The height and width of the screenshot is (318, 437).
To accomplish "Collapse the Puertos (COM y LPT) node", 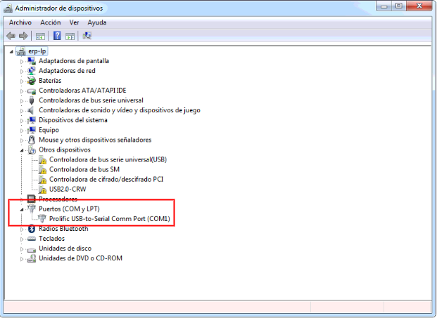I will click(22, 210).
